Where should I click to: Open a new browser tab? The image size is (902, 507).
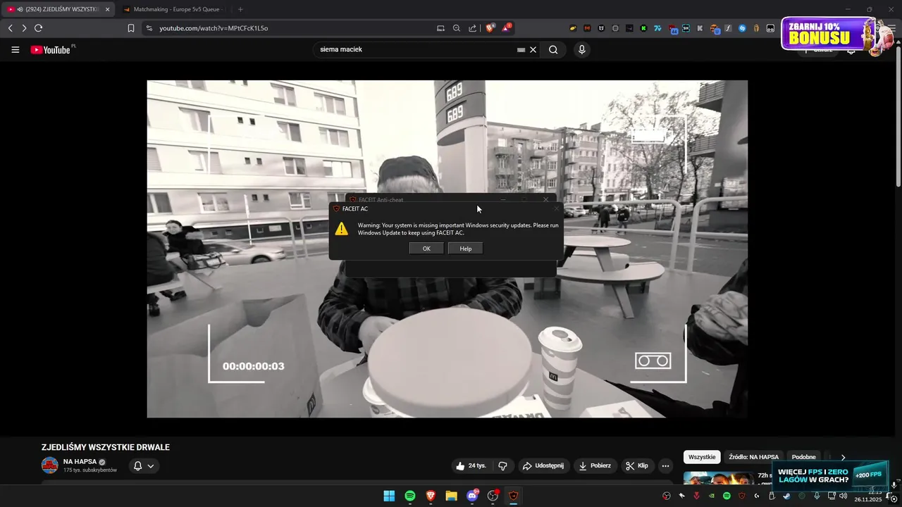click(240, 9)
